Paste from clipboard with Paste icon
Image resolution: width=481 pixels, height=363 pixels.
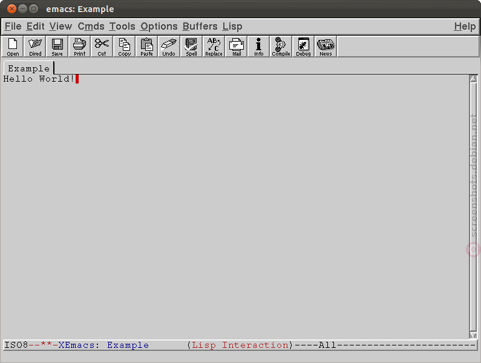click(x=146, y=47)
